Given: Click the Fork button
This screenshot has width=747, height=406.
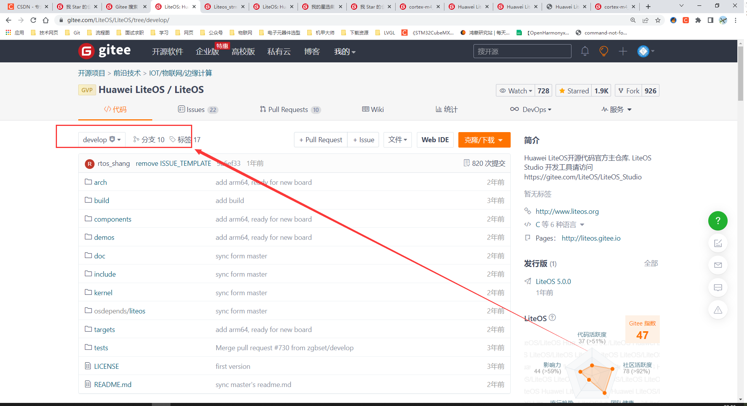Looking at the screenshot, I should point(628,91).
